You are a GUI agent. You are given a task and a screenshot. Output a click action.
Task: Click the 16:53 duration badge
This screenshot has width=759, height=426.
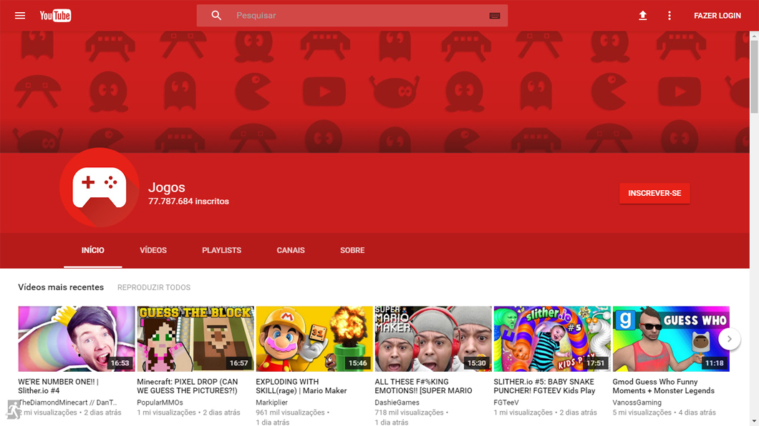[x=120, y=362]
